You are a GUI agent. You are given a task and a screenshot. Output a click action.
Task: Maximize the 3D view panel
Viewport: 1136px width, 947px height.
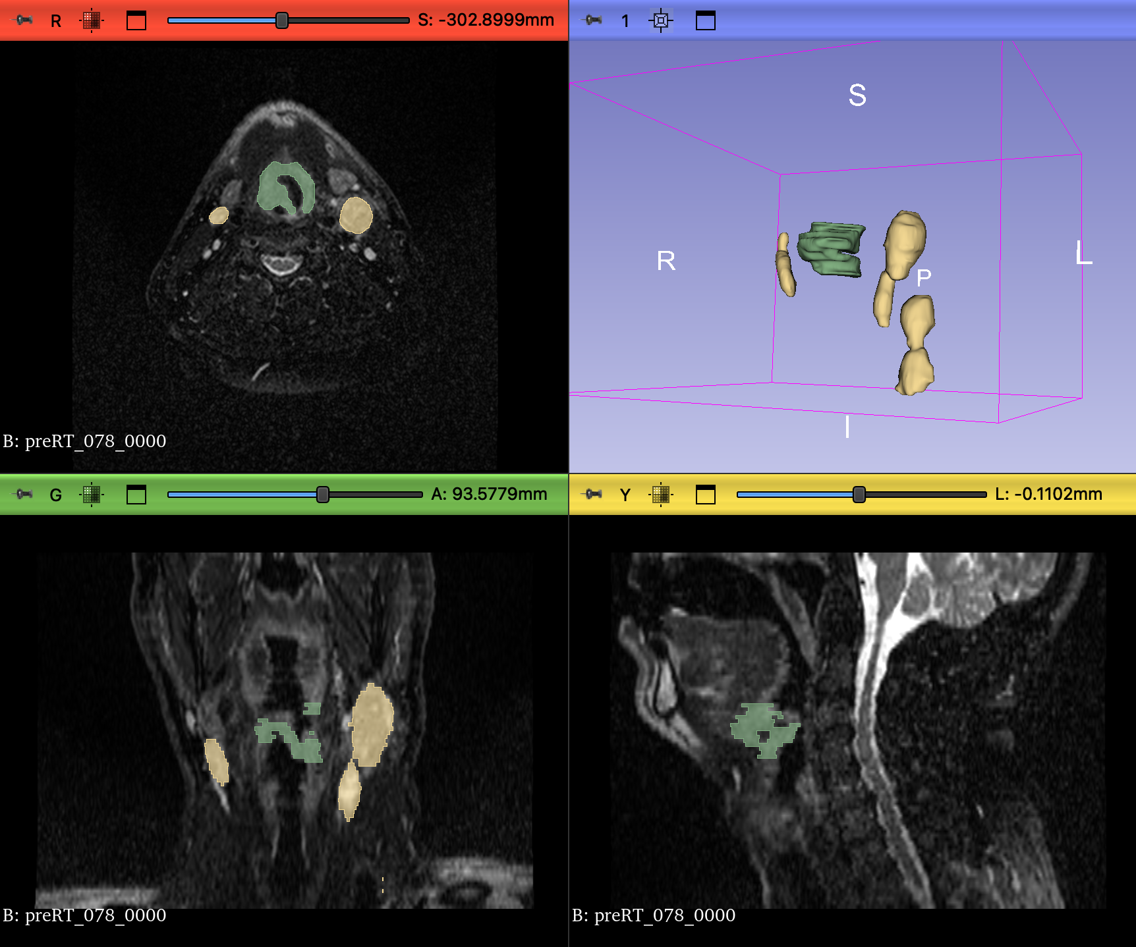(x=705, y=20)
